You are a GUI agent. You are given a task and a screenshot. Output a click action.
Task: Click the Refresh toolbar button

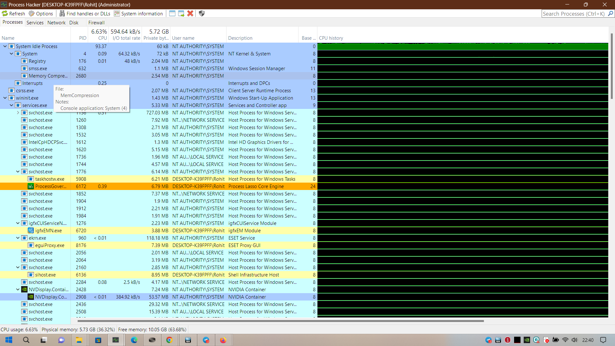(13, 13)
